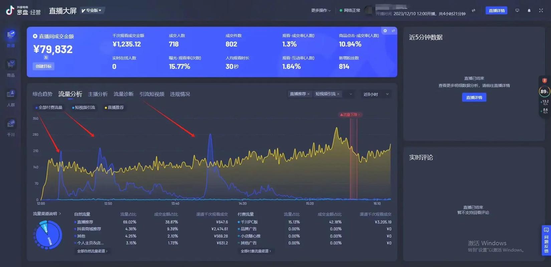551x267 pixels.
Task: Open the 千川 section in the left sidebar
Action: (x=11, y=128)
